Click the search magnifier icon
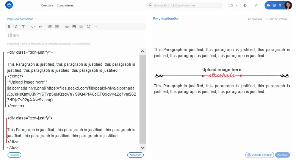Screen dimensions: 296x164 click(150, 5)
